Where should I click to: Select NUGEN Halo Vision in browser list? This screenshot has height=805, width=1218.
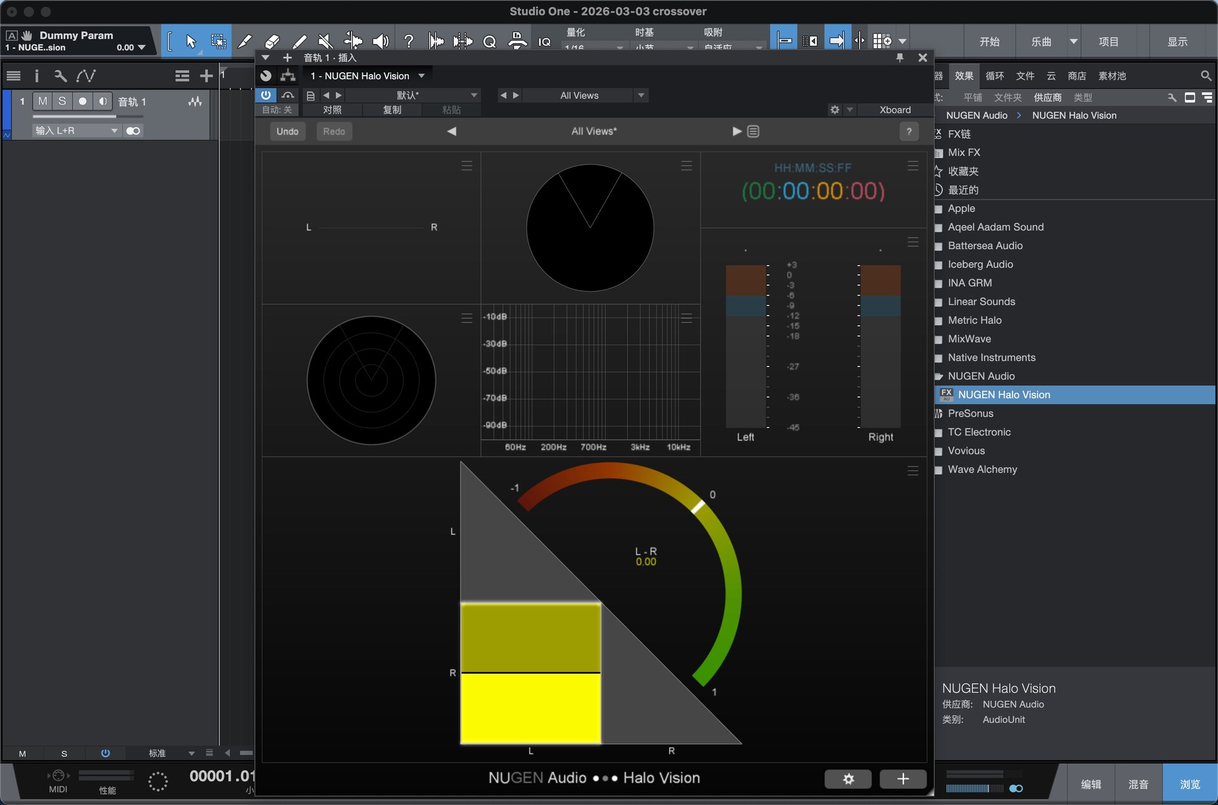coord(1004,395)
